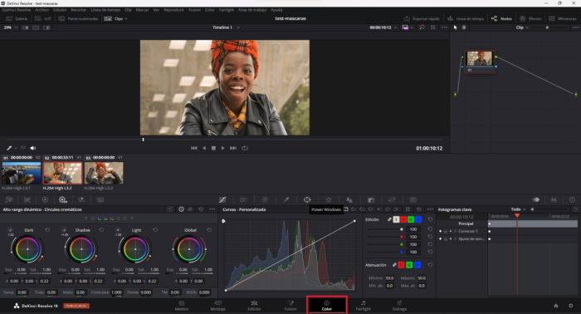The width and height of the screenshot is (581, 314).
Task: Open the Recortar menu
Action: click(78, 10)
